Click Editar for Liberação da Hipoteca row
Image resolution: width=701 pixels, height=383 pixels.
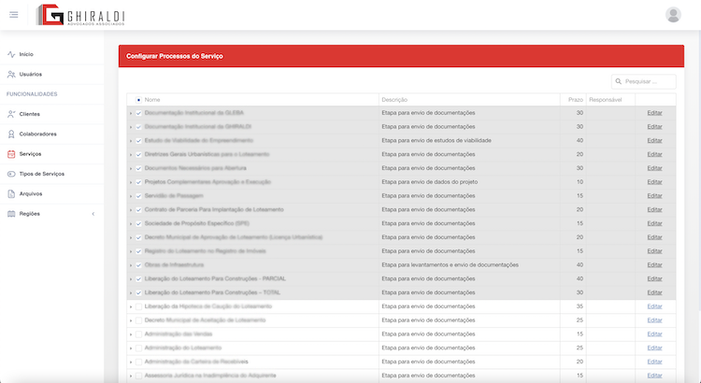click(654, 306)
